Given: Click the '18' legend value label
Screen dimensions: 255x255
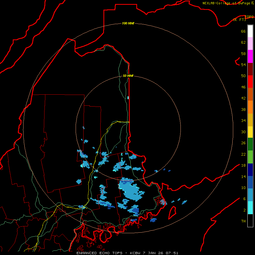Looking at the screenshot, I should click(x=243, y=165).
